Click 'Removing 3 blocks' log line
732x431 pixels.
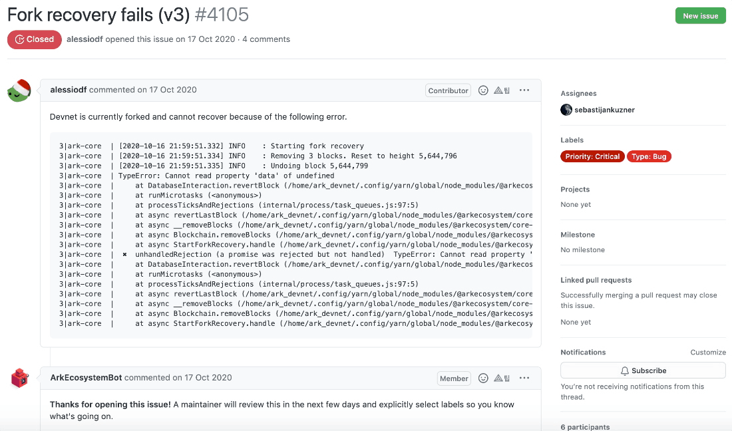tap(258, 156)
